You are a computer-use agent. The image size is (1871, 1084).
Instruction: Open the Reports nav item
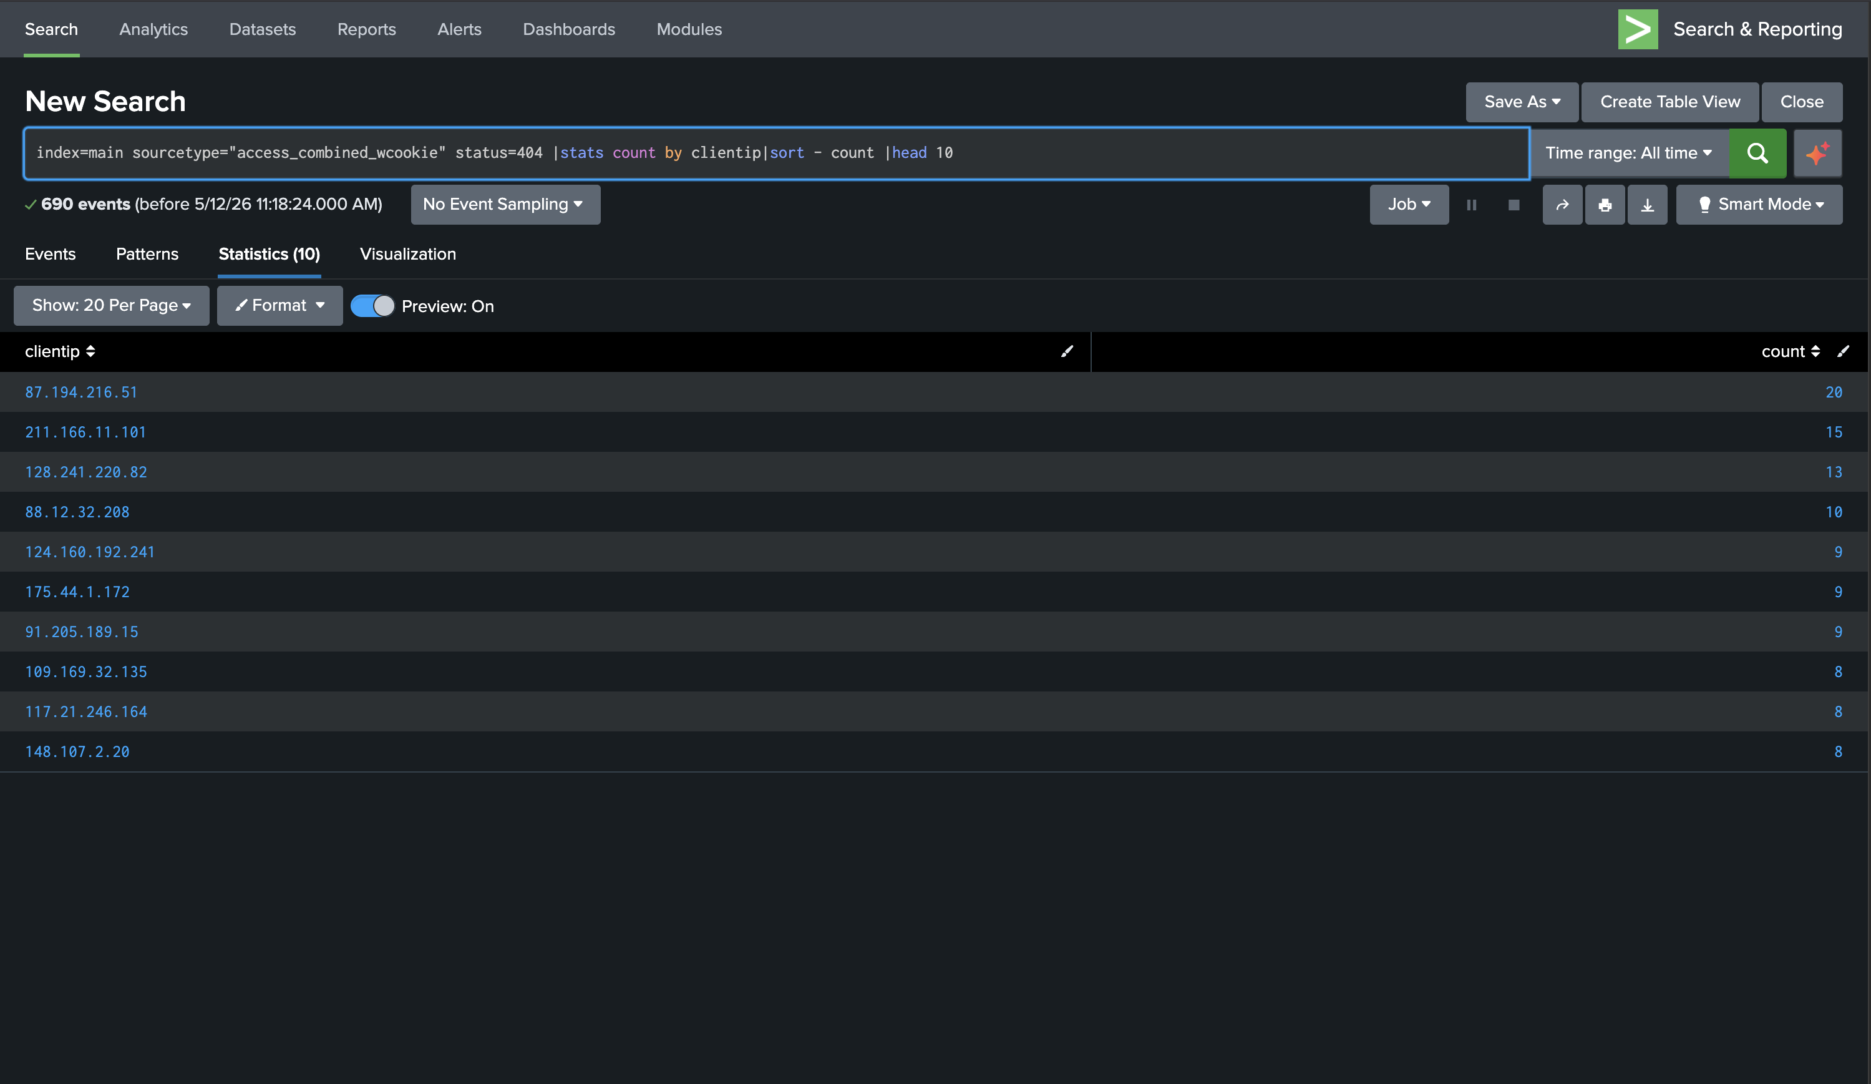[x=366, y=29]
